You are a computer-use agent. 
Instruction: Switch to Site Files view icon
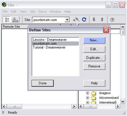pyautogui.click(x=6, y=20)
